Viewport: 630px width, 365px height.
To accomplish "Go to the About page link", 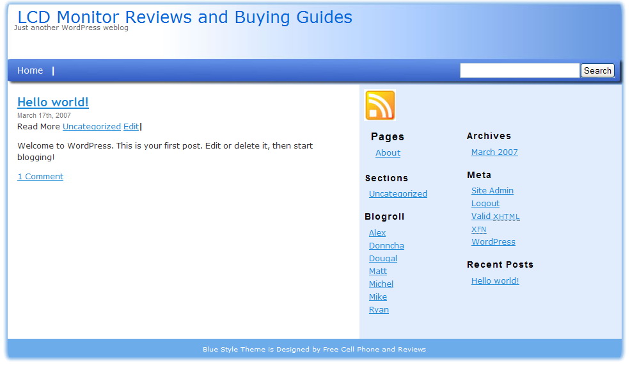I will pos(388,153).
